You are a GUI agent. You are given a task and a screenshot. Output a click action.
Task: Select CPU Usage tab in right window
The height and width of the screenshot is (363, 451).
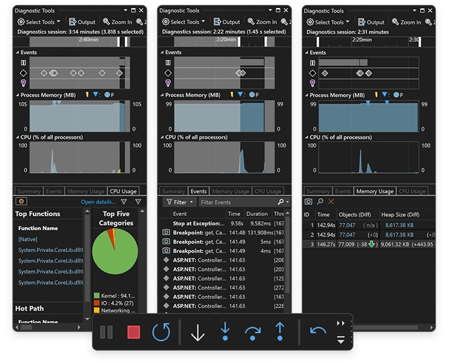tap(412, 191)
